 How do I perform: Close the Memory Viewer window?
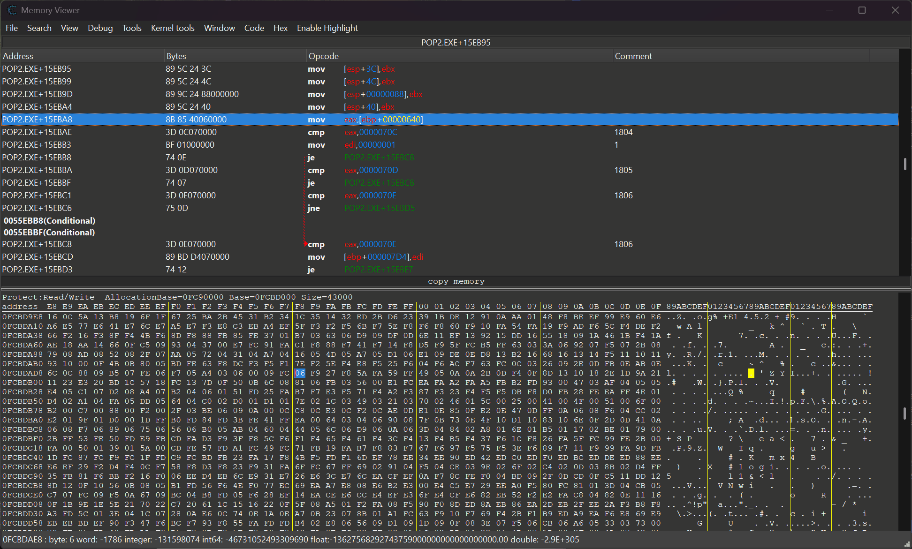pyautogui.click(x=895, y=10)
